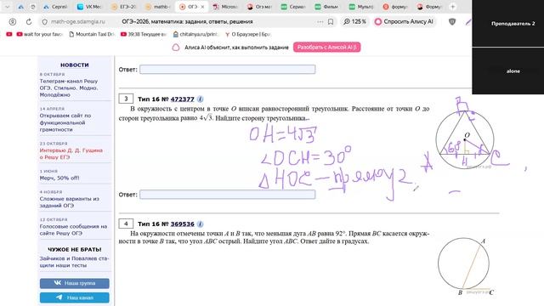Switch to the ЕГЭ-20 tab
Viewport: 544px width, 306px height.
pyautogui.click(x=124, y=7)
